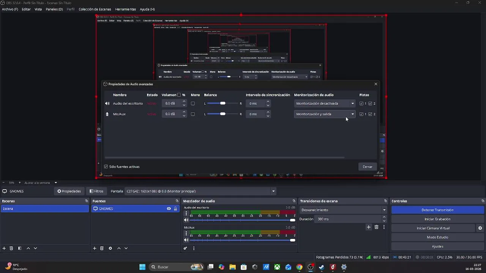Toggle Volumen percent checkbox in header
The height and width of the screenshot is (273, 486).
(x=179, y=95)
